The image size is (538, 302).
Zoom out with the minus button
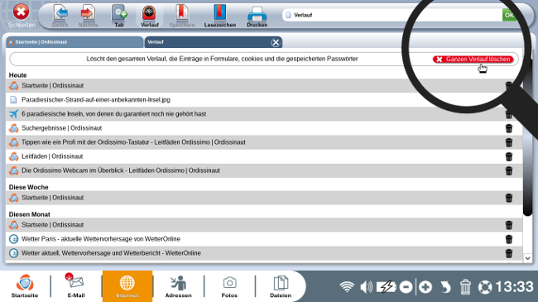[x=406, y=287]
